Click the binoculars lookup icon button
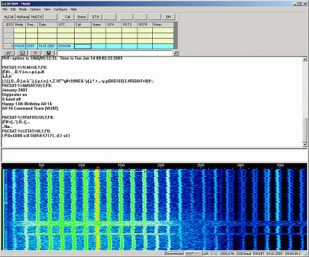Screen dimensions: 309x257 point(9,53)
